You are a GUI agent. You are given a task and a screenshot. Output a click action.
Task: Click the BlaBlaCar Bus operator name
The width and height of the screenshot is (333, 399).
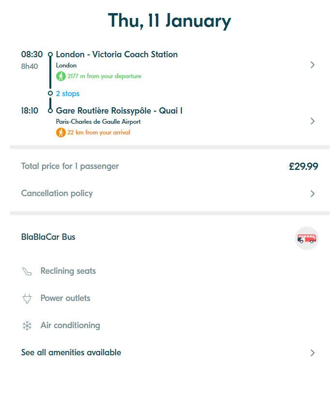[48, 237]
